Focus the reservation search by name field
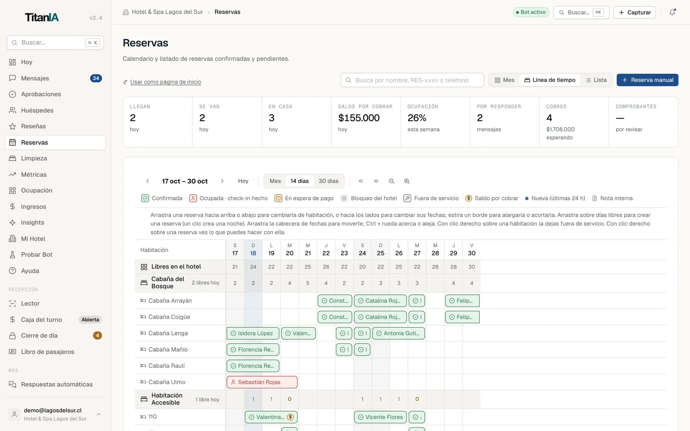Screen dimensions: 690x431 412,80
